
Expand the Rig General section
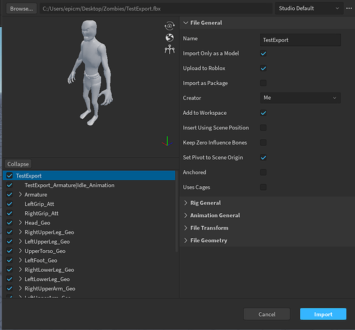click(186, 203)
